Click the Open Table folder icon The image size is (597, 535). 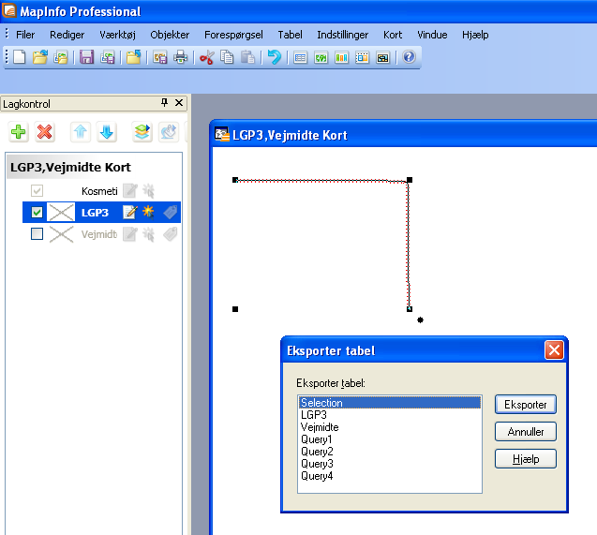point(40,57)
